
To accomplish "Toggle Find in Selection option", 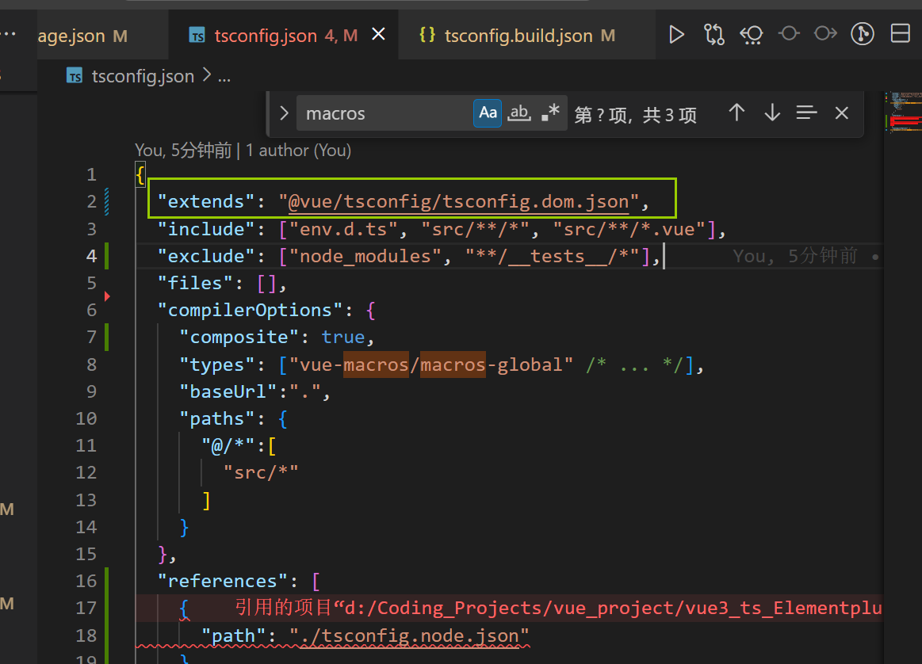I will coord(806,113).
